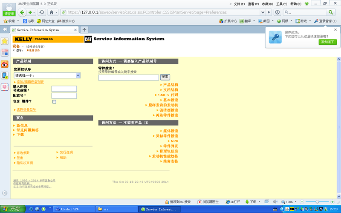Click the 搜索 parts search button
The height and width of the screenshot is (213, 341).
[165, 77]
